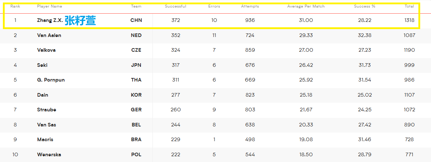Open player Zhang Z.X. profile

(x=50, y=20)
